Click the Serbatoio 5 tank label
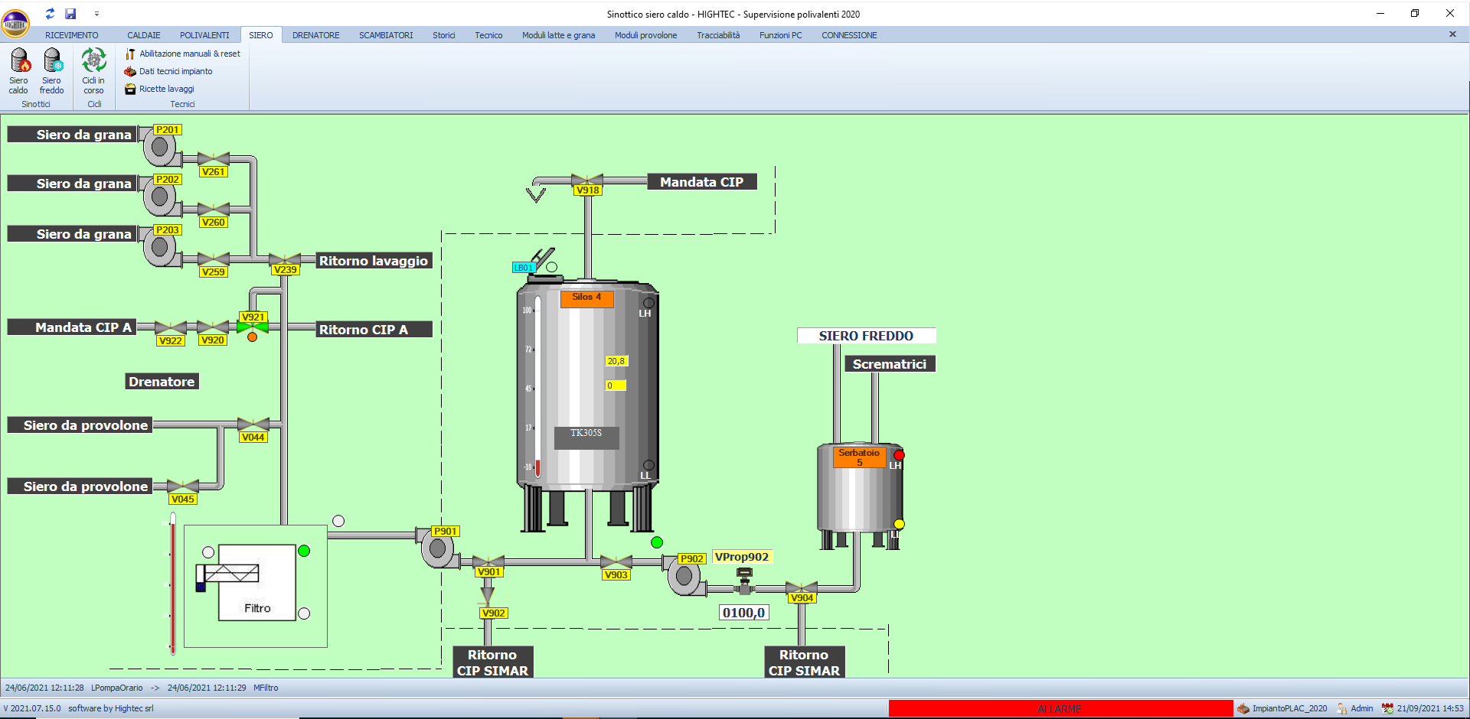Viewport: 1470px width, 719px height. click(859, 457)
